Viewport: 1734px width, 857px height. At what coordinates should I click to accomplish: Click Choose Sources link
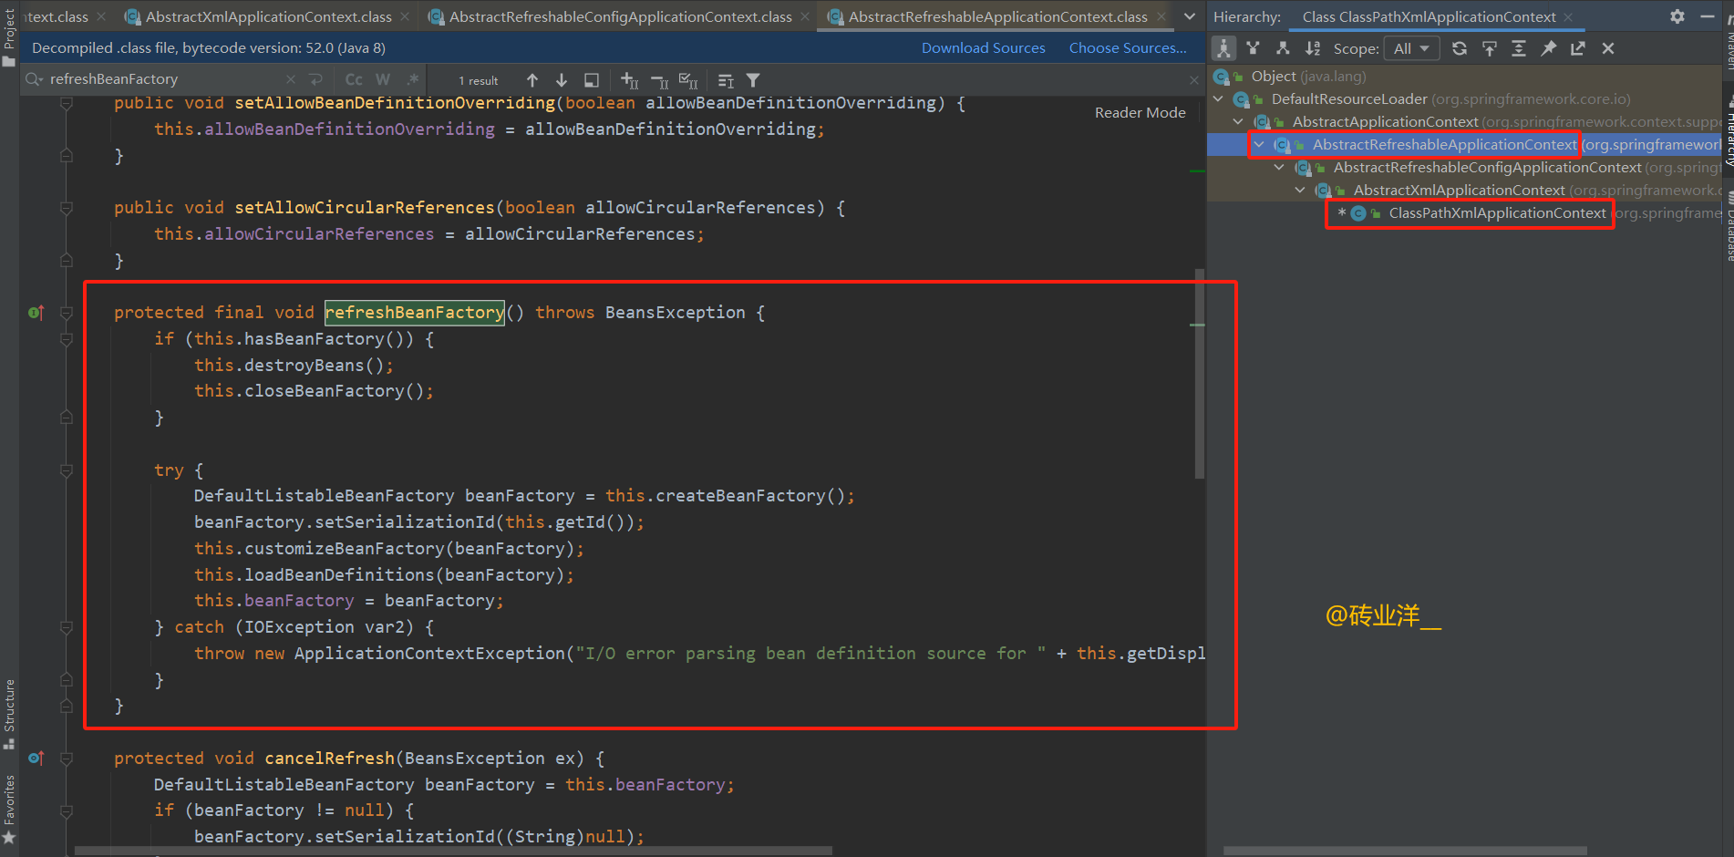tap(1128, 47)
